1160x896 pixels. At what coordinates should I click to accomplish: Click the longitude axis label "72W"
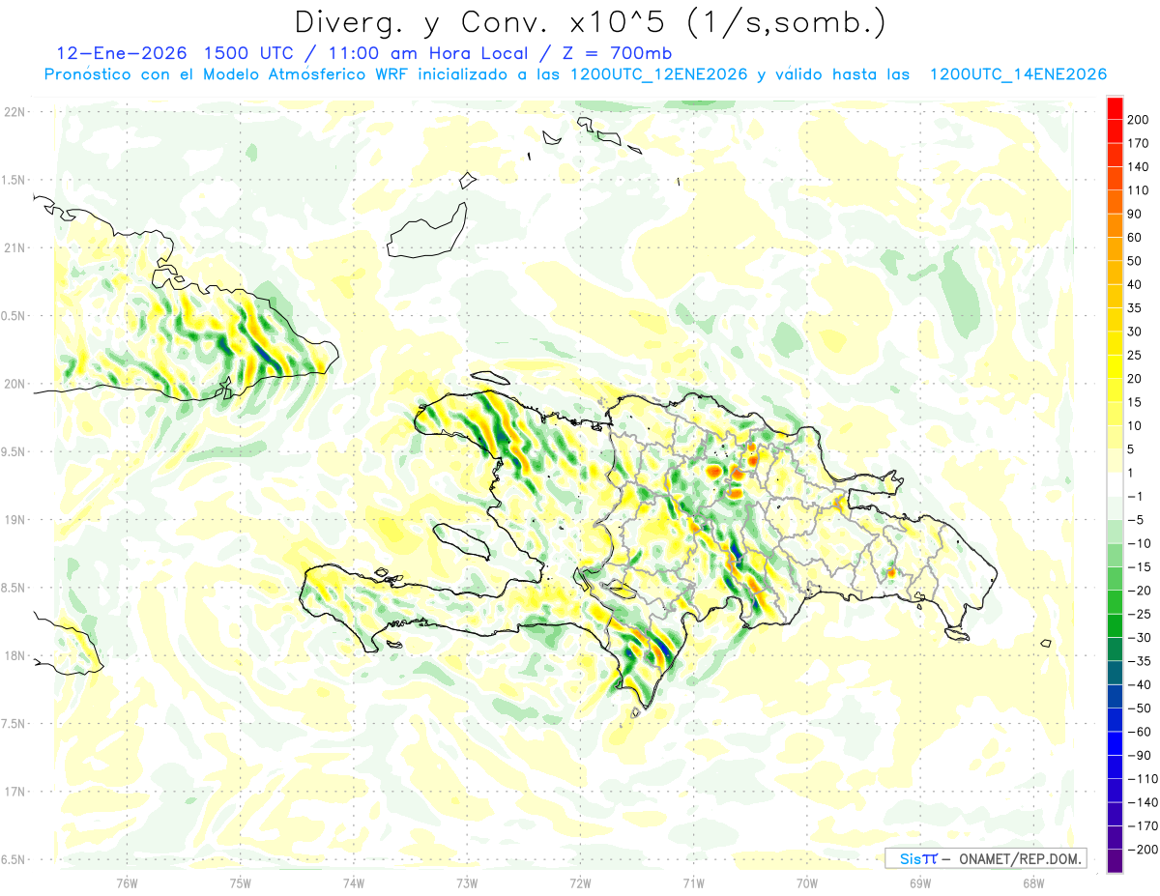pyautogui.click(x=580, y=882)
